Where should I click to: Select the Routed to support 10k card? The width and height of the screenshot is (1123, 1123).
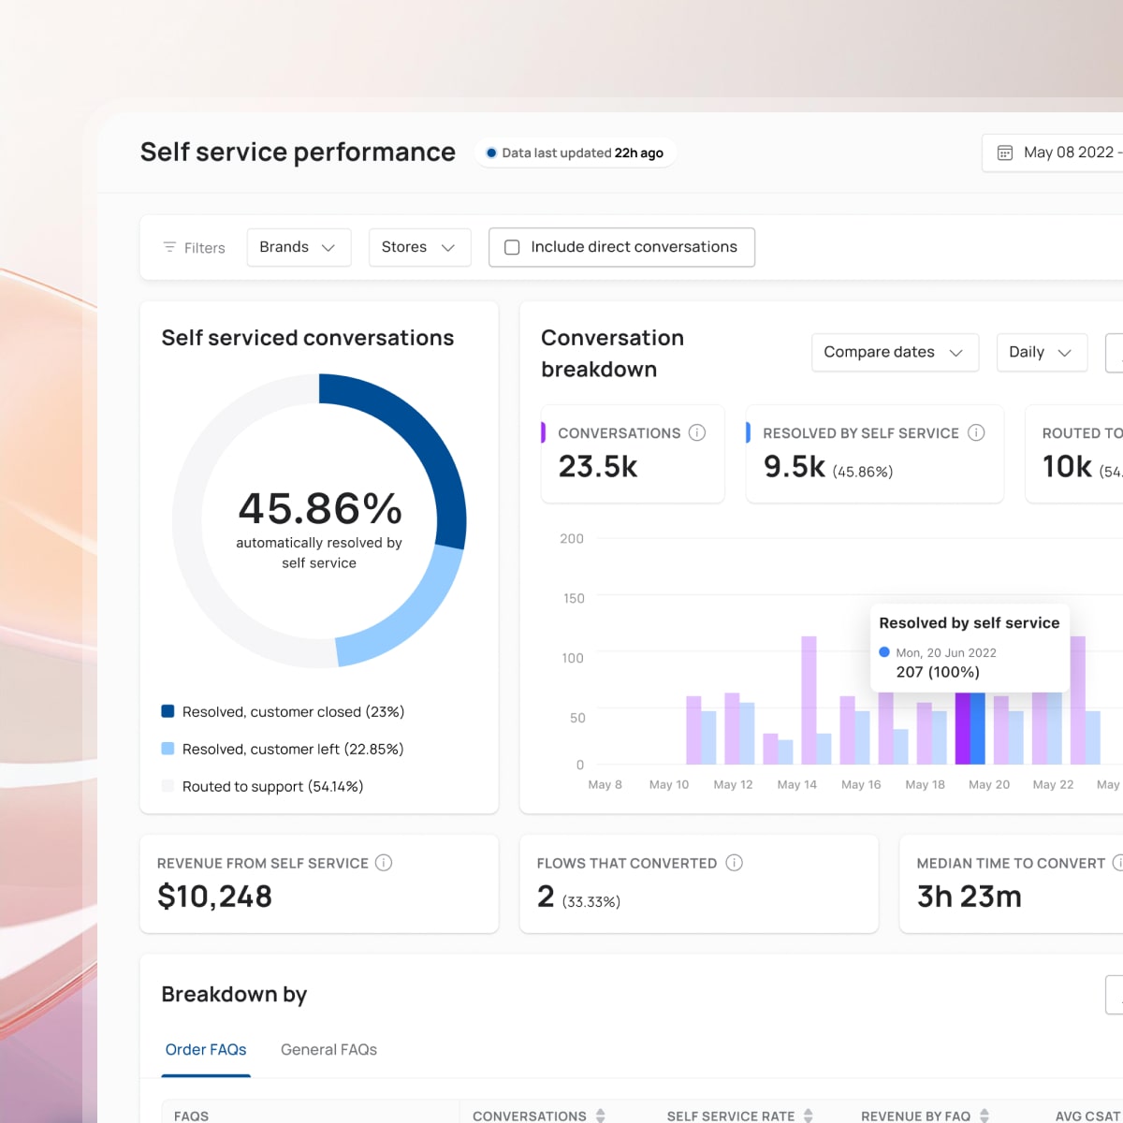click(x=1074, y=454)
